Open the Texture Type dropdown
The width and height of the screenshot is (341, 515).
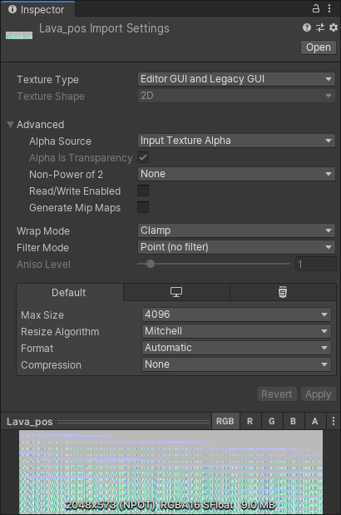coord(236,79)
